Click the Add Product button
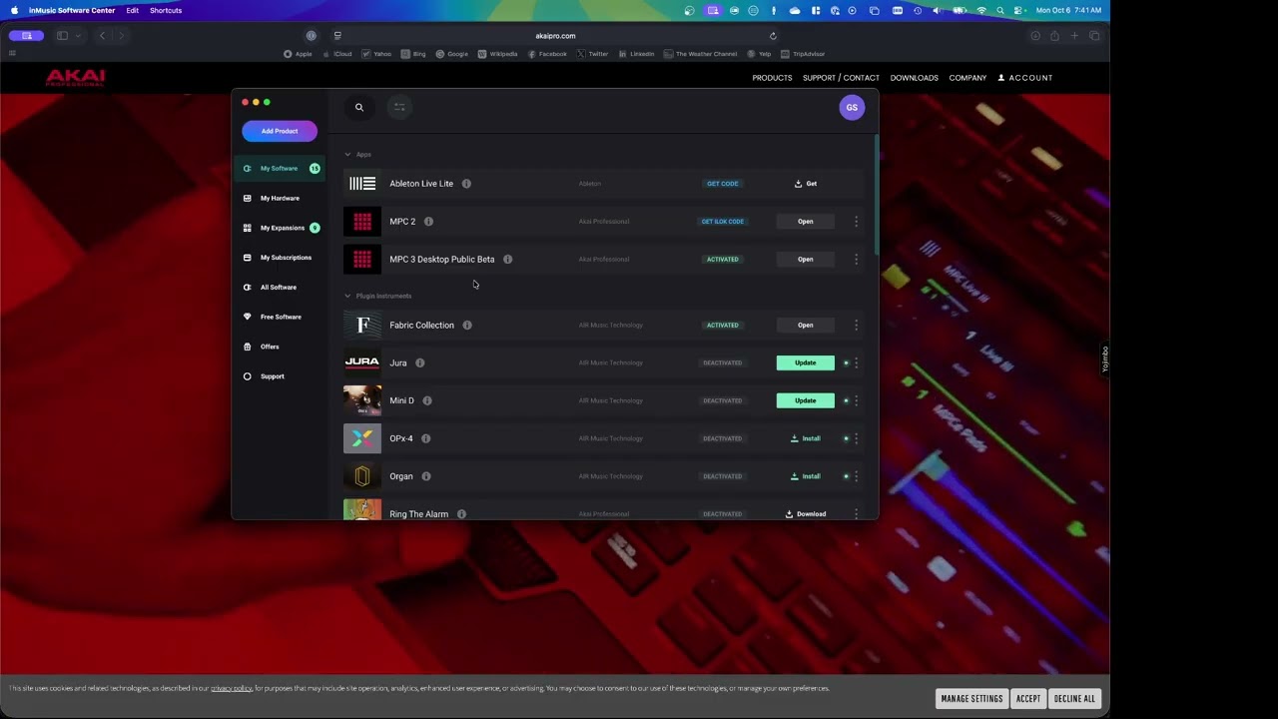 coord(280,131)
